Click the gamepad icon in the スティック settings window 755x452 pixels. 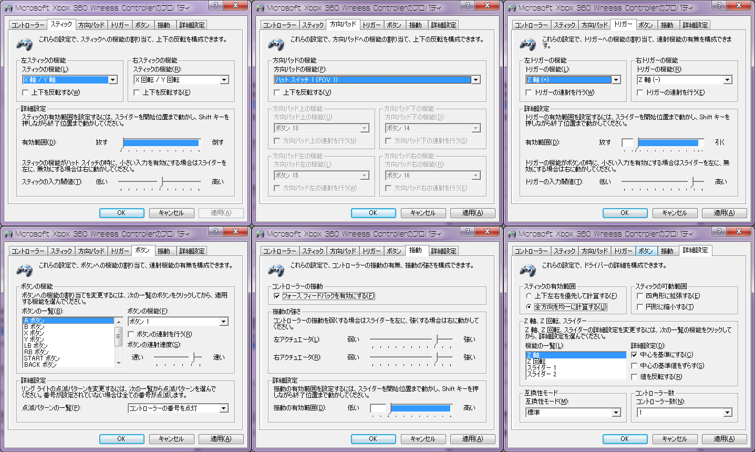24,44
